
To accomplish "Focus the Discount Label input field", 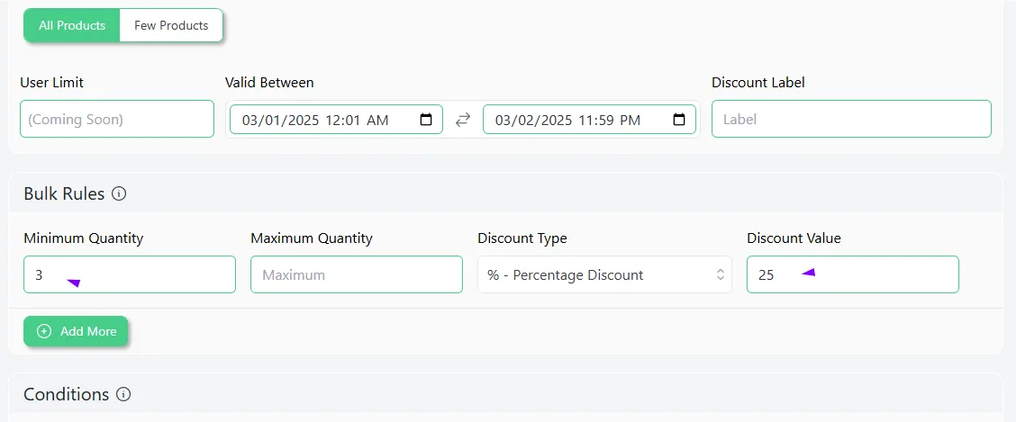I will pos(851,119).
